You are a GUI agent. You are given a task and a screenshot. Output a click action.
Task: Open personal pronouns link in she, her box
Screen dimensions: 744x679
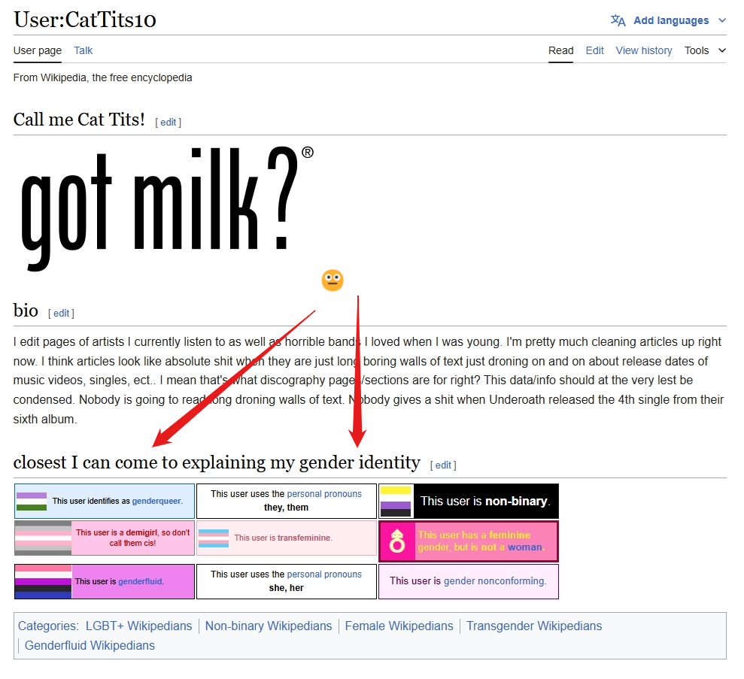tap(324, 574)
